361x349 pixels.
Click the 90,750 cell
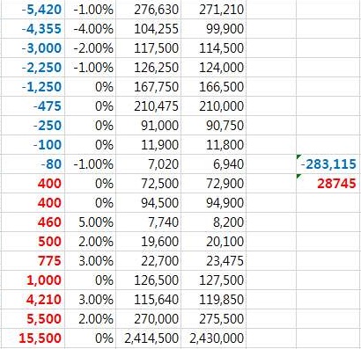(213, 126)
